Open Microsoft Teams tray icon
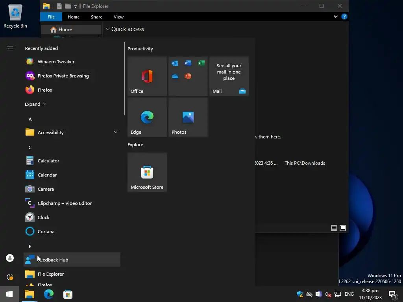The height and width of the screenshot is (302, 403). 319,294
